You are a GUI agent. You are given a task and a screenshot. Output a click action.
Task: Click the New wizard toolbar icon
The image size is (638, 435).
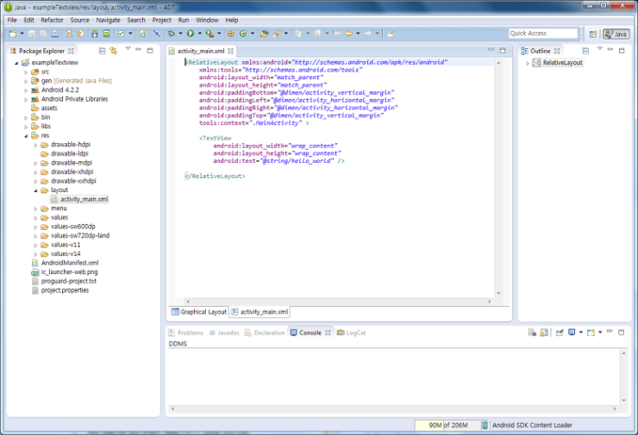[x=13, y=34]
